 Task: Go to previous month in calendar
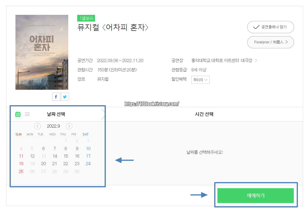pos(37,126)
